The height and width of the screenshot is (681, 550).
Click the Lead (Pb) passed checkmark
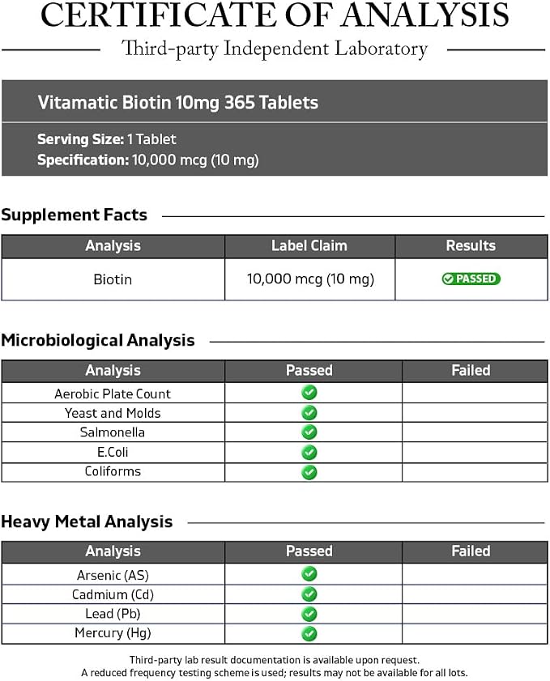point(309,614)
